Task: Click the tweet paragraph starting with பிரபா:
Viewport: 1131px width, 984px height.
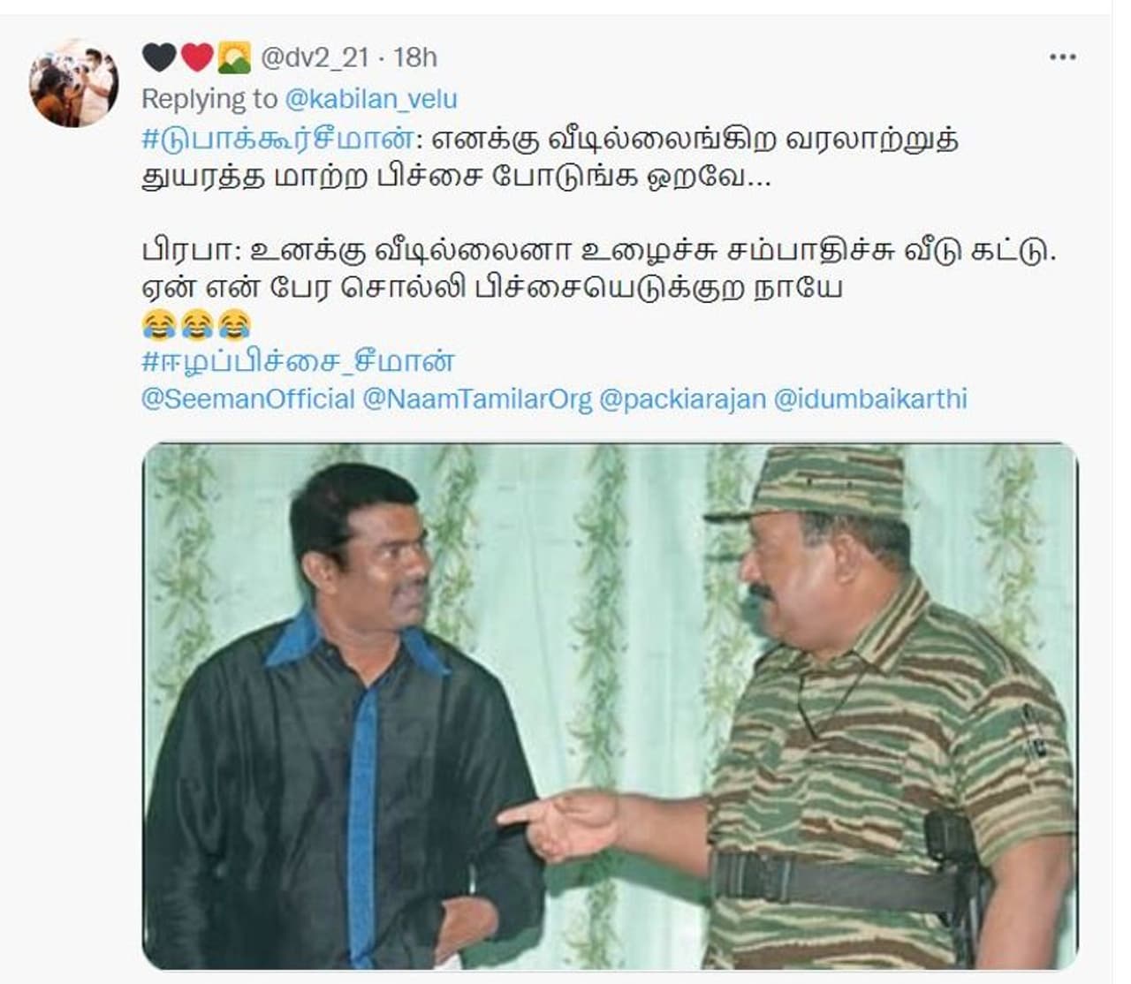Action: [600, 269]
